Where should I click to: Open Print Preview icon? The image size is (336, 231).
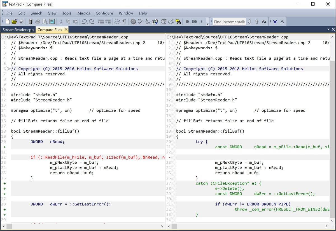click(45, 22)
